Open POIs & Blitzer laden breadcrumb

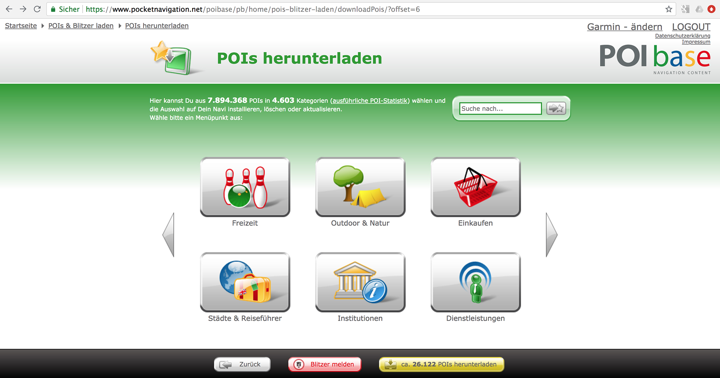click(x=81, y=26)
